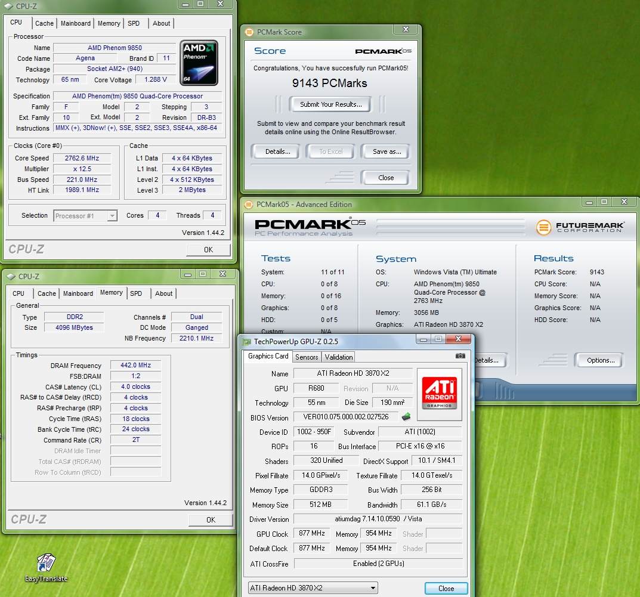Click the Command Rate value 2T
This screenshot has width=640, height=597.
pyautogui.click(x=135, y=440)
